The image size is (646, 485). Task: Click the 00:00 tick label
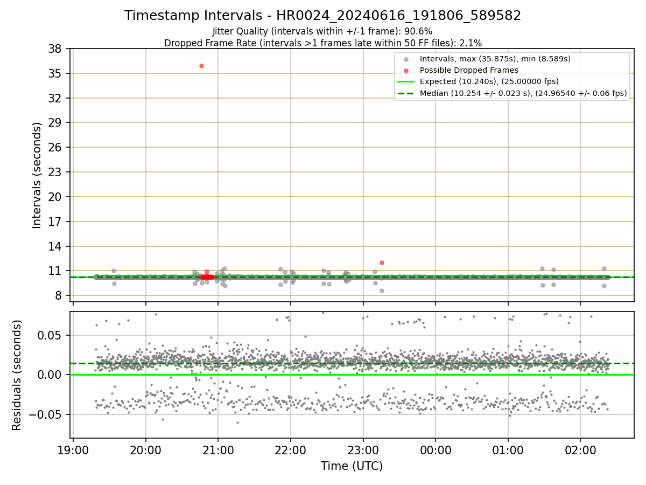[x=436, y=449]
